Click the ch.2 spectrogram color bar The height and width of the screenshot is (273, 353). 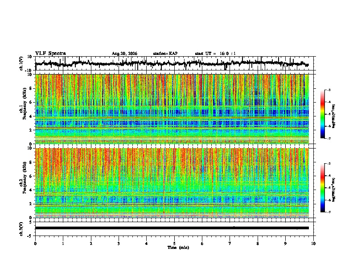click(x=322, y=188)
